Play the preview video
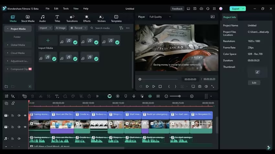 coord(154,86)
